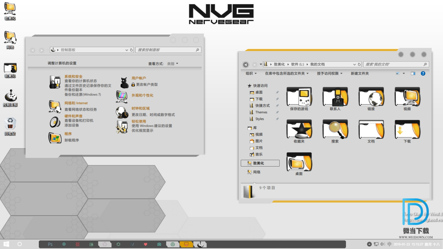Open the view options dropdown arrow in explorer
Screen dimensions: 443x249
point(404,74)
